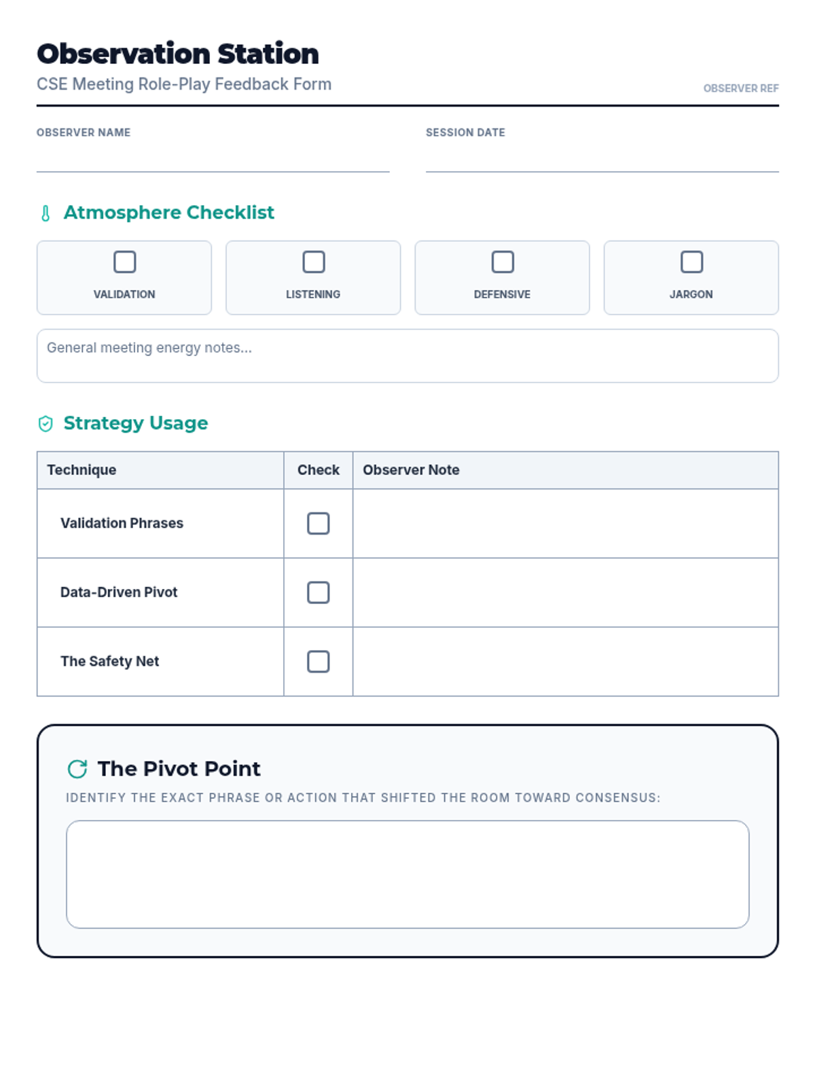
Task: Check the Validation Phrases technique box
Action: tap(318, 523)
